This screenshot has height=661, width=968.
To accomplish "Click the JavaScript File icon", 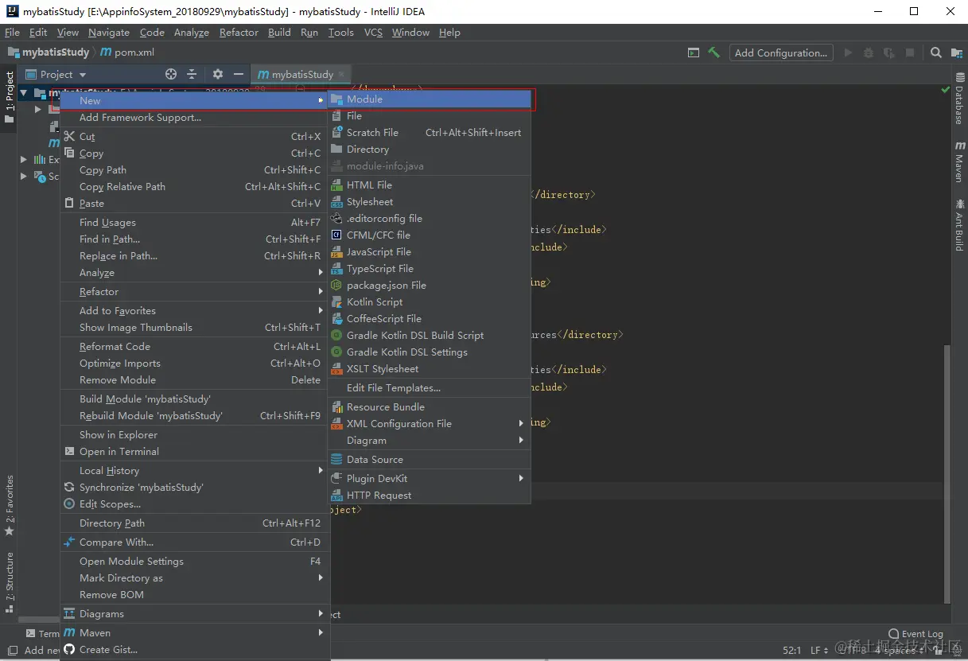I will 336,252.
